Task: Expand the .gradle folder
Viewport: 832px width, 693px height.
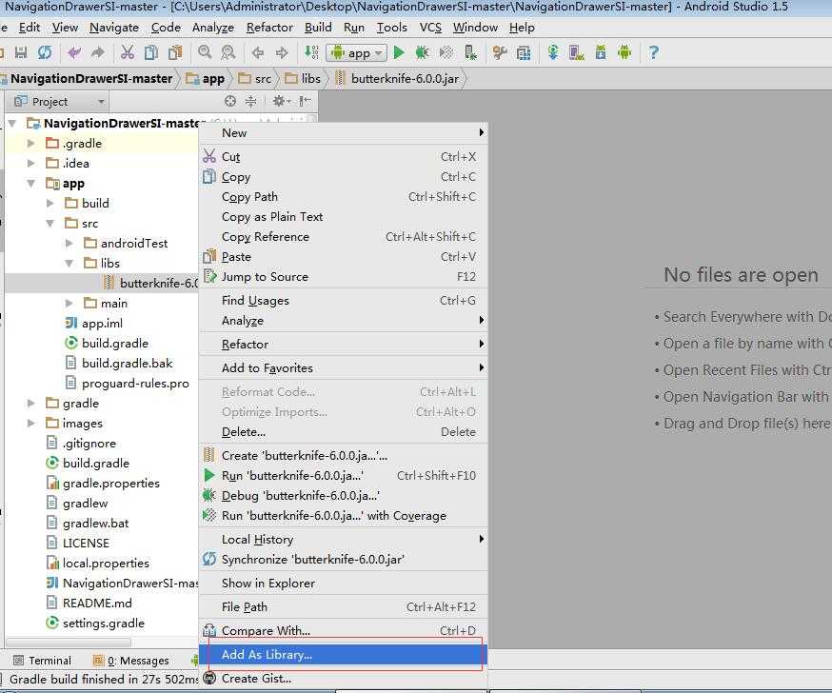Action: [x=30, y=144]
